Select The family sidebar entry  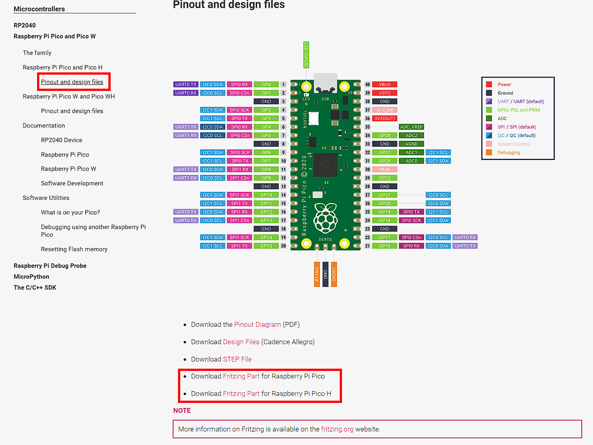tap(37, 53)
